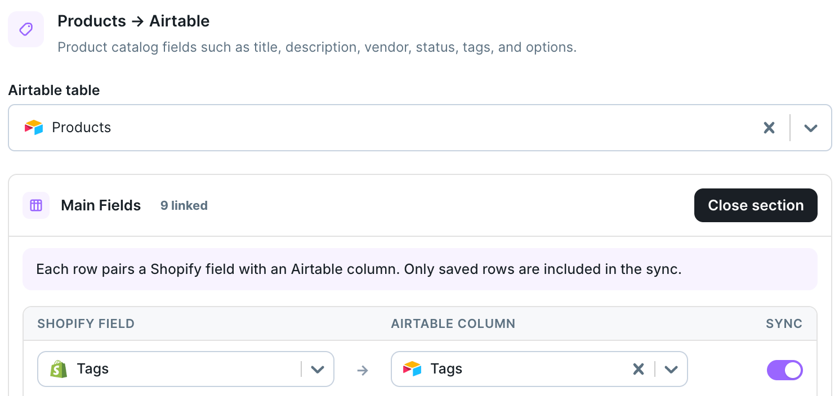Click the Products → Airtable heading

tap(133, 21)
